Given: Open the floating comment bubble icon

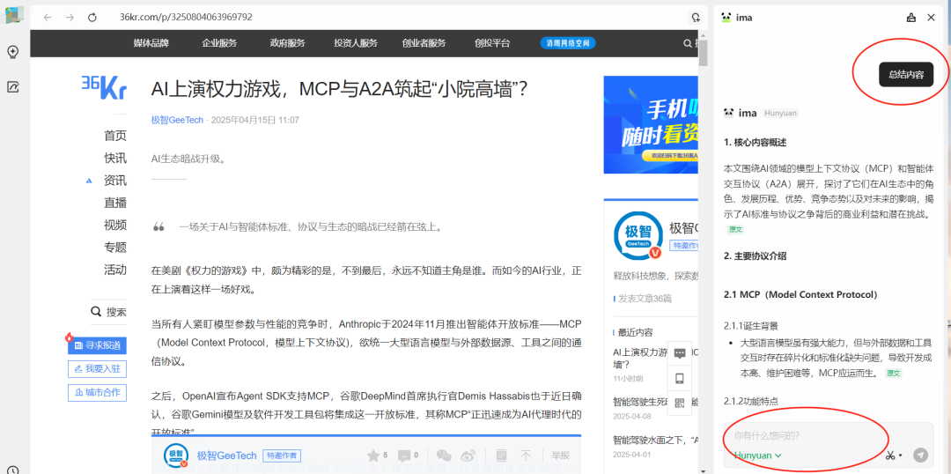Looking at the screenshot, I should coord(680,353).
